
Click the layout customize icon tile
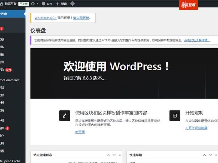(x=175, y=116)
